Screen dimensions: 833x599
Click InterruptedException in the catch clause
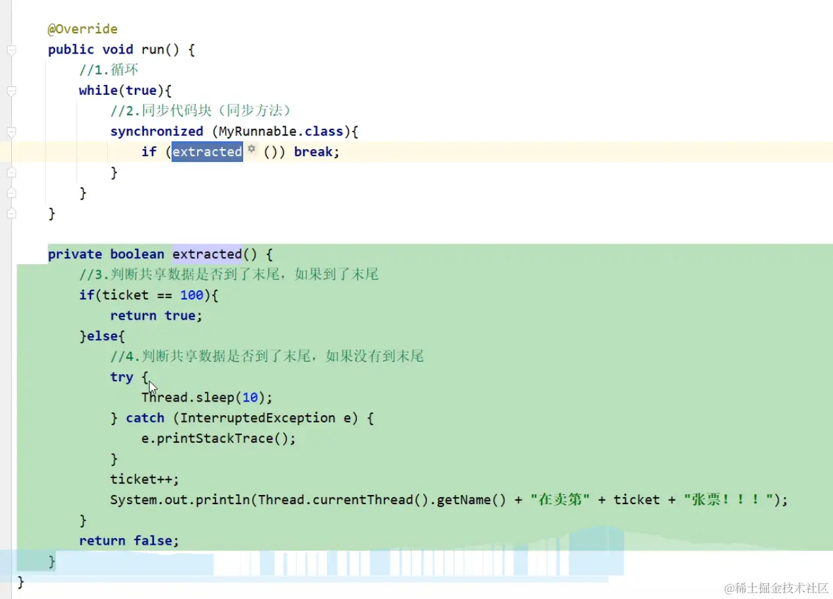[257, 418]
